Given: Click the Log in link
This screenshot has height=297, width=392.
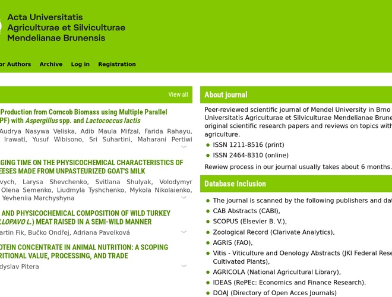Looking at the screenshot, I should tap(80, 64).
